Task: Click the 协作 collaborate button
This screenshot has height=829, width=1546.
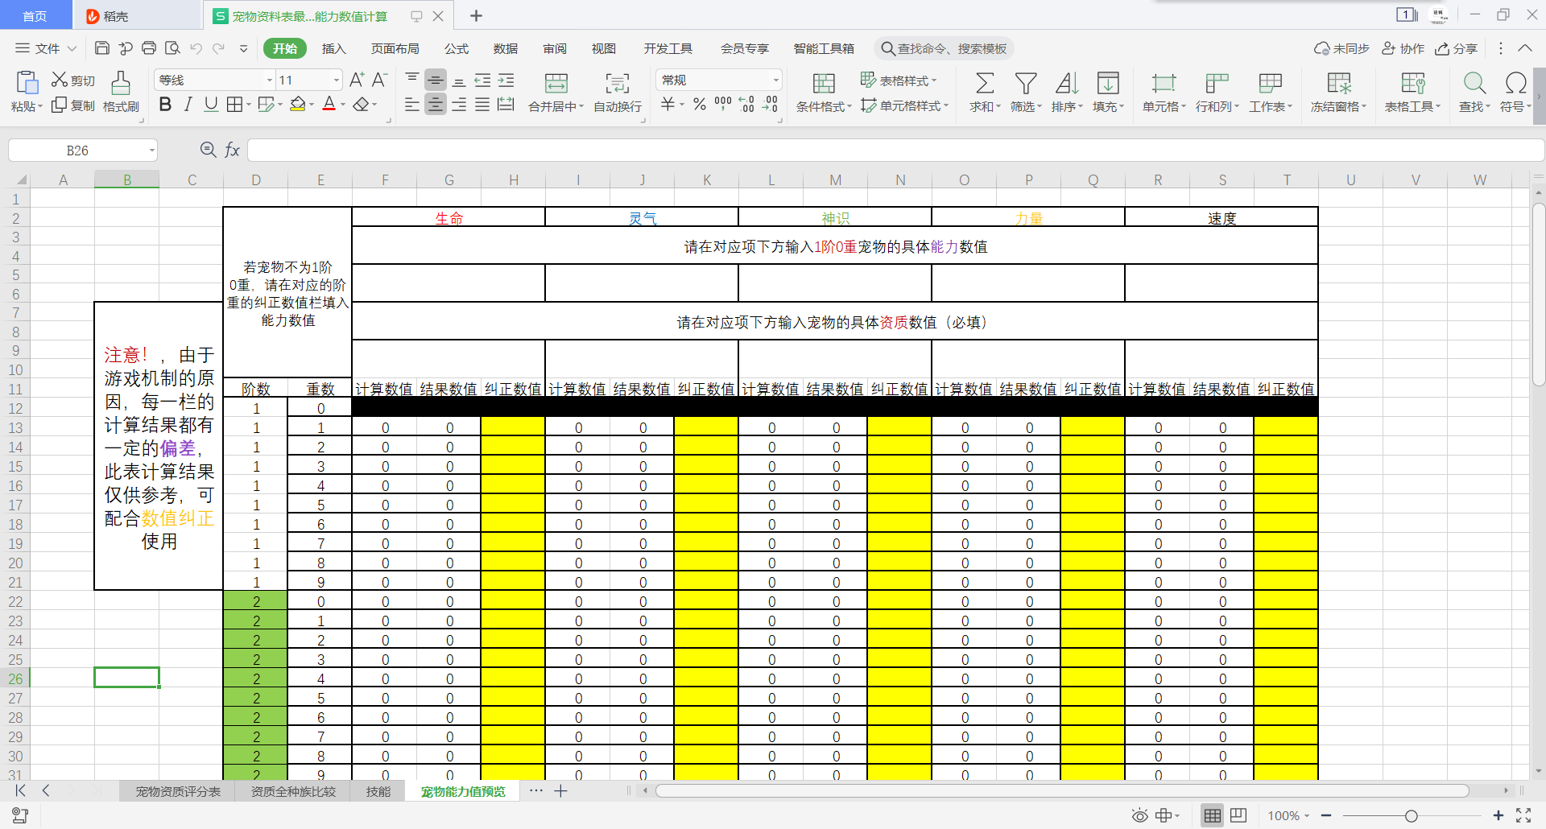Action: click(1403, 48)
